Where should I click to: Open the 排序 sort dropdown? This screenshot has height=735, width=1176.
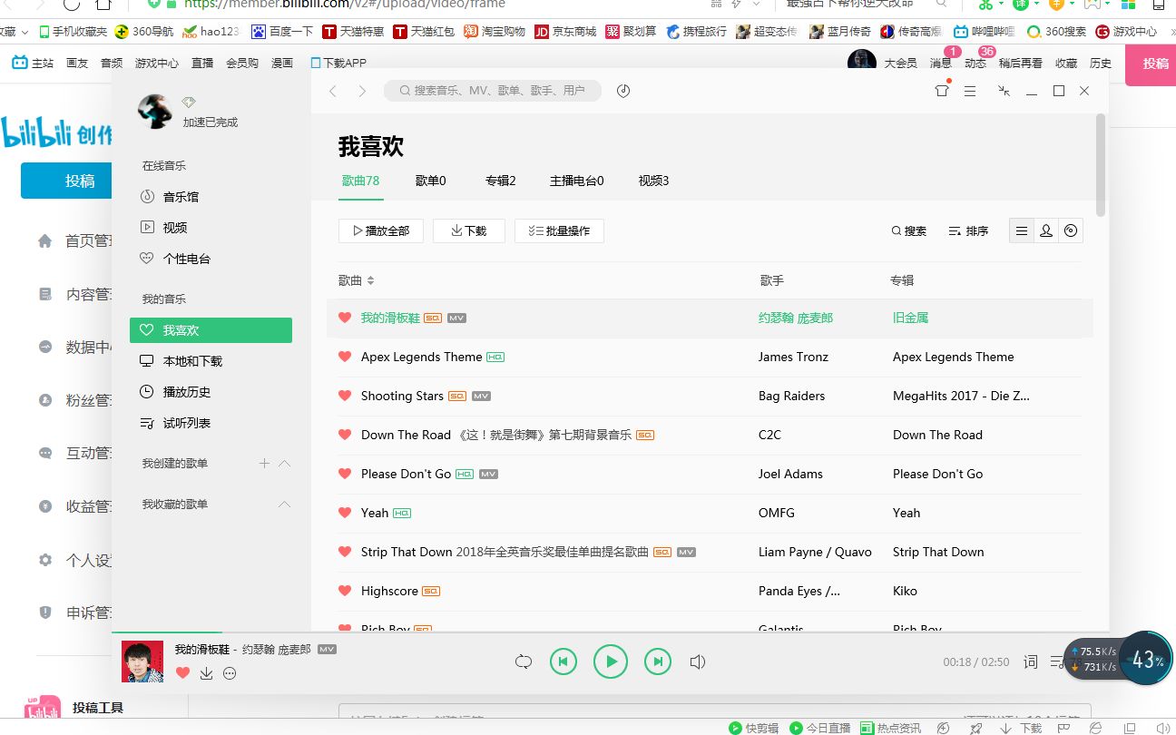[x=968, y=230]
